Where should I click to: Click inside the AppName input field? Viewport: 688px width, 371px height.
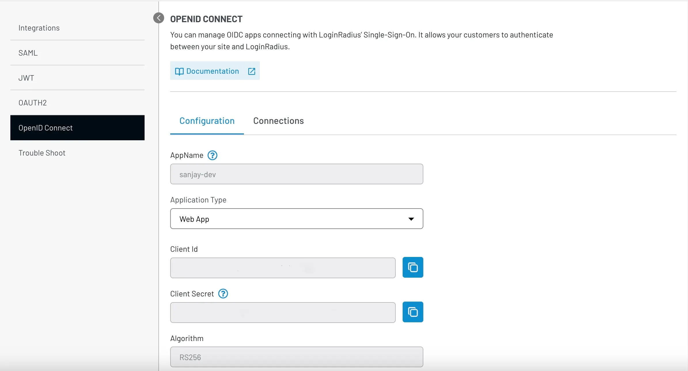point(296,174)
